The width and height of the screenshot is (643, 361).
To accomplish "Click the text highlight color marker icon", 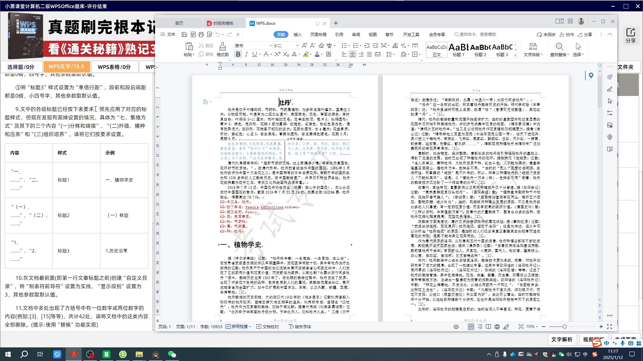I will click(x=305, y=54).
